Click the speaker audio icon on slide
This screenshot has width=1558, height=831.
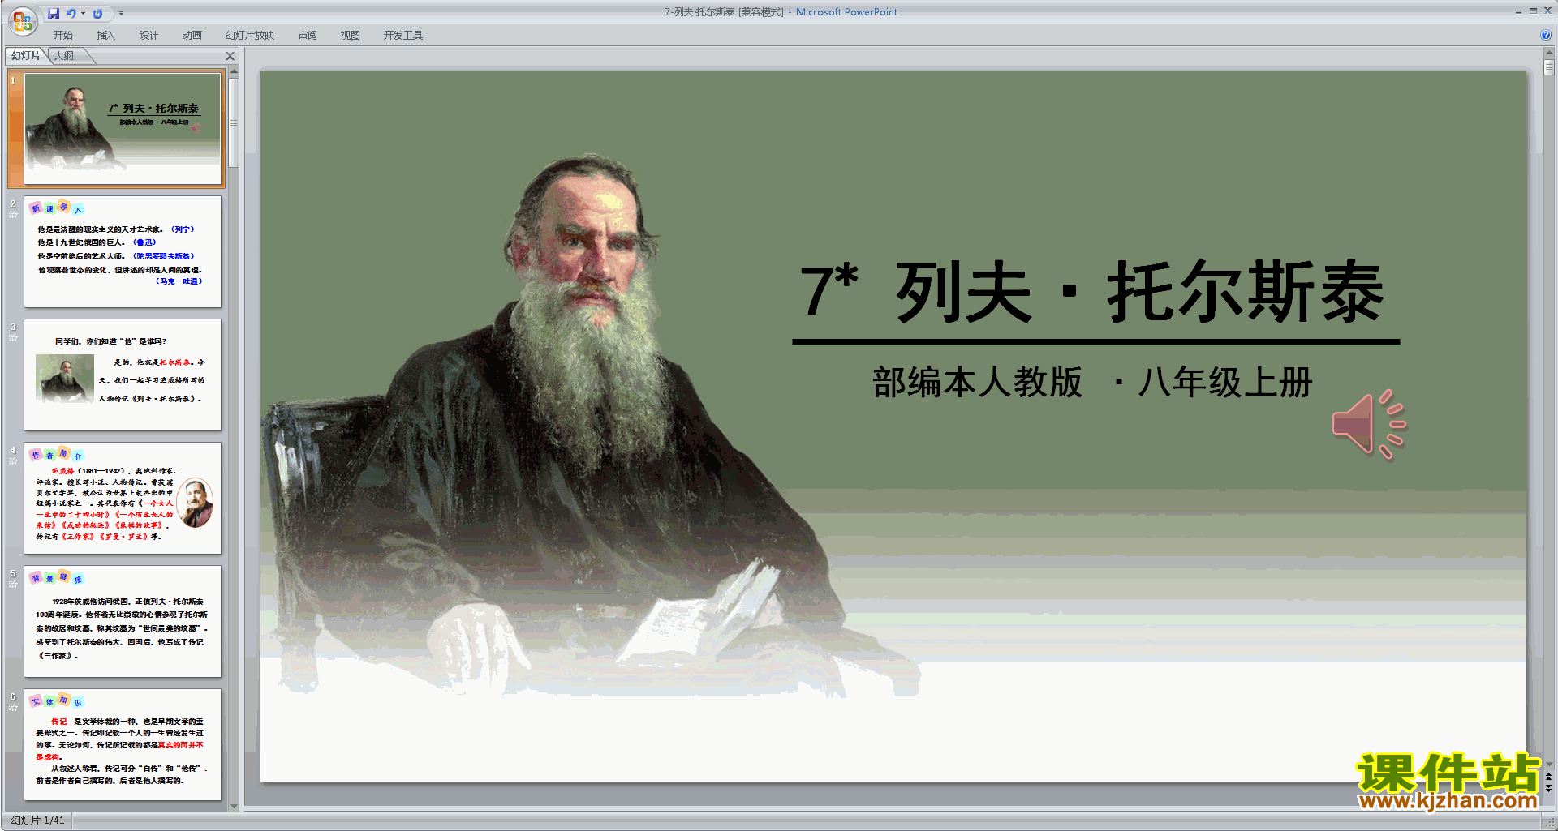tap(1368, 424)
